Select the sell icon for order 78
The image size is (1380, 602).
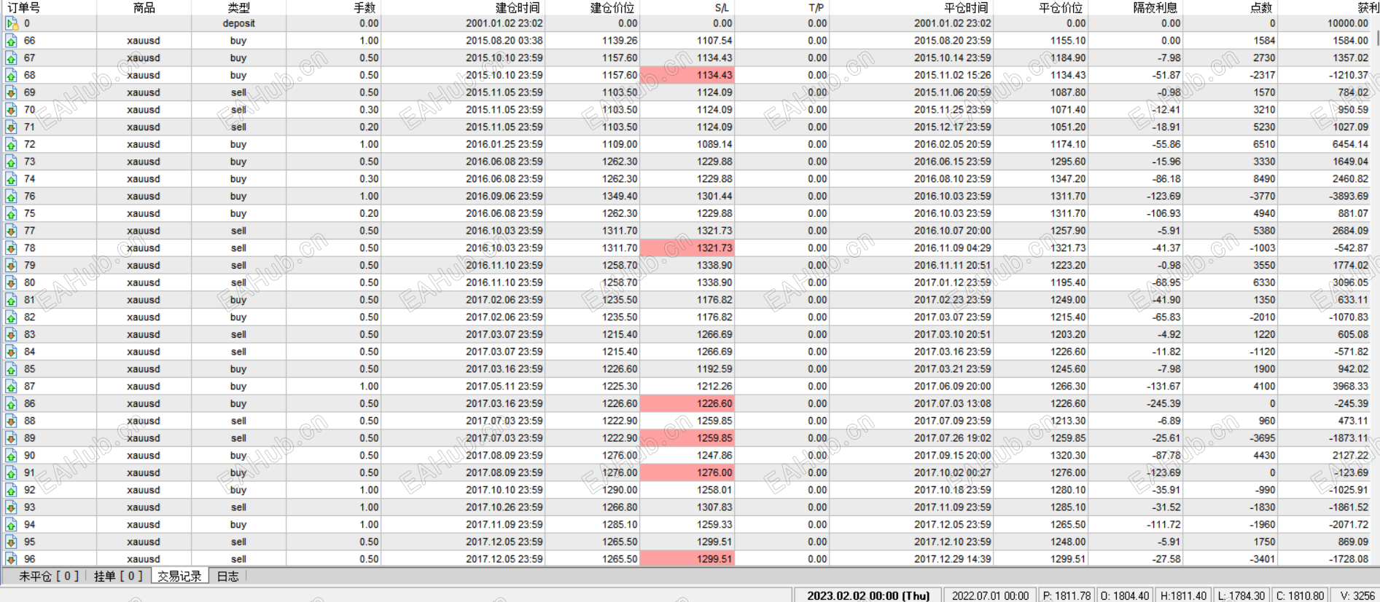pyautogui.click(x=11, y=248)
